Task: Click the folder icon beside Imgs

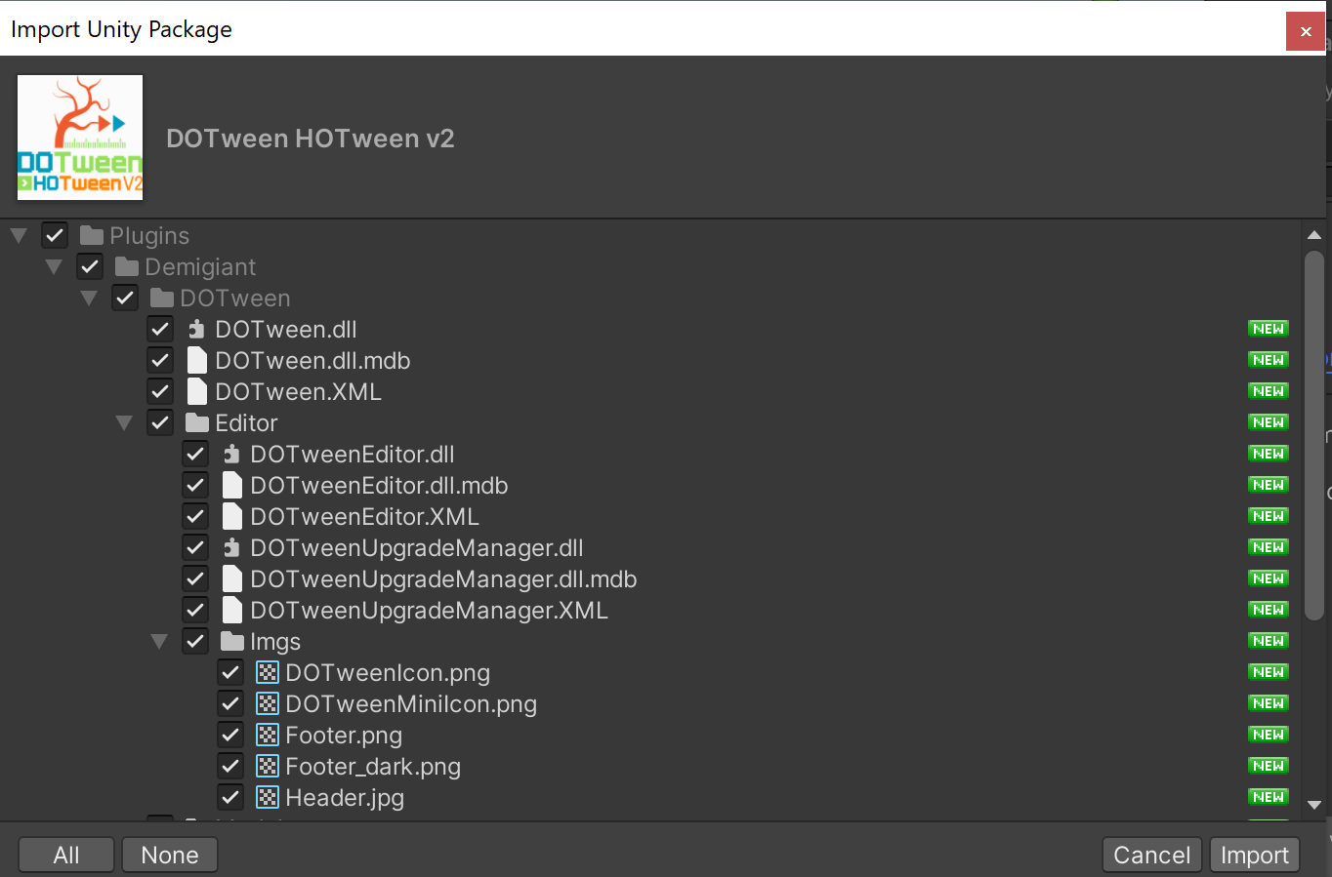Action: pos(231,641)
